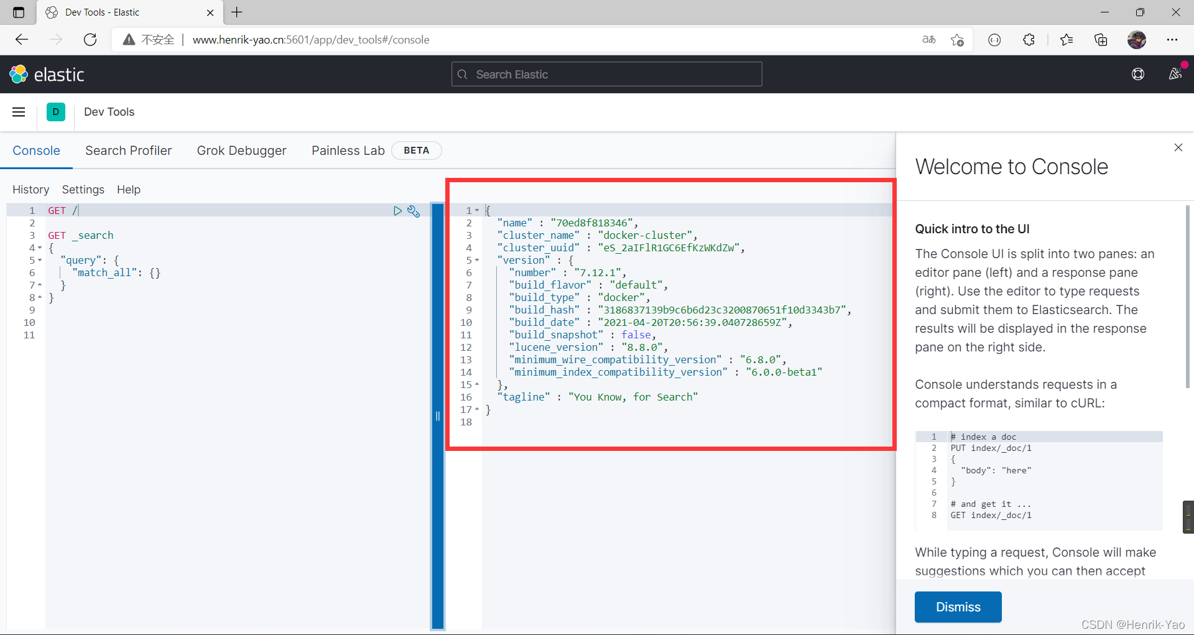Open the History menu item
This screenshot has height=635, width=1194.
pos(30,190)
